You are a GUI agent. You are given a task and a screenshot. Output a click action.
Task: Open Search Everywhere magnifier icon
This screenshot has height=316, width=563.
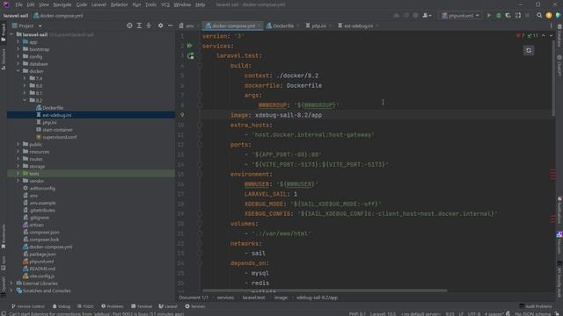click(539, 16)
